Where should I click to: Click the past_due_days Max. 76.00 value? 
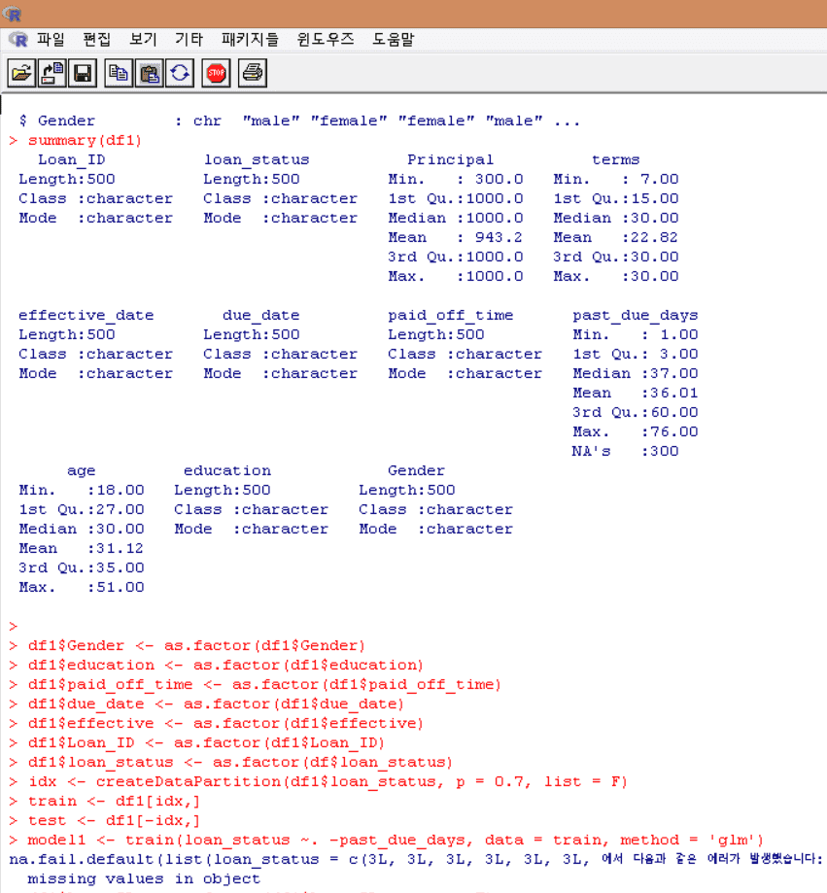(x=674, y=431)
